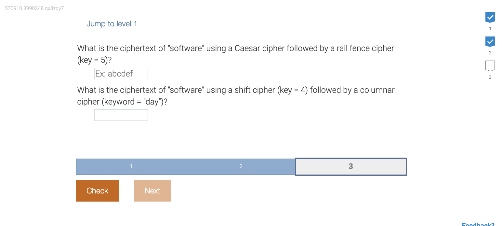Click the Caesar cipher answer input field

pyautogui.click(x=121, y=73)
